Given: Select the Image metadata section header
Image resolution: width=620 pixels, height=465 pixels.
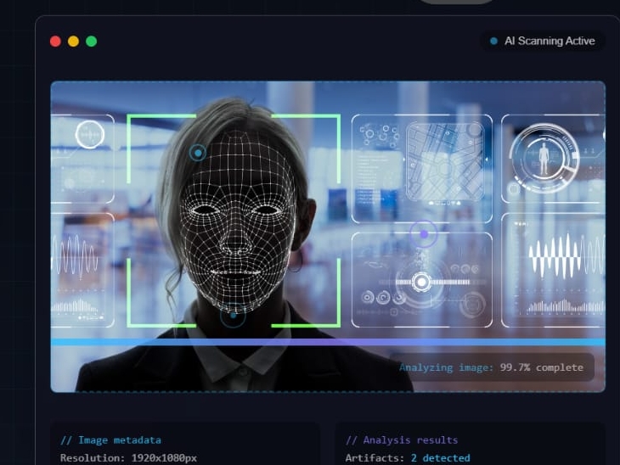Looking at the screenshot, I should [x=110, y=440].
